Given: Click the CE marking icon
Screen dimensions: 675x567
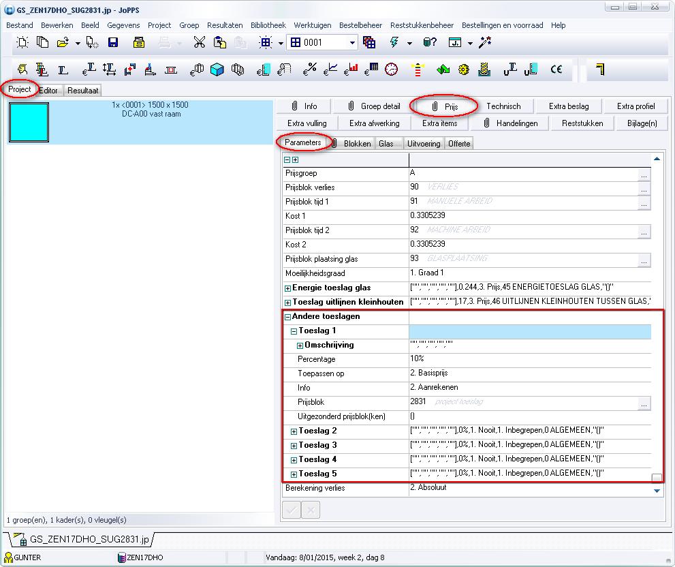Looking at the screenshot, I should [x=556, y=70].
